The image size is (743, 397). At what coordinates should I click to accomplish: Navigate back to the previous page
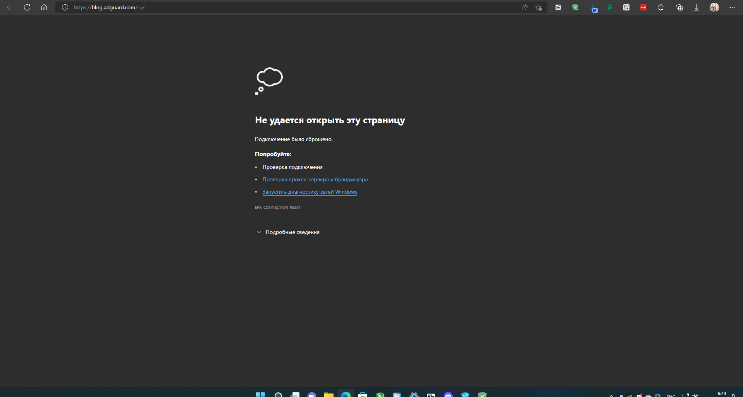pos(10,7)
